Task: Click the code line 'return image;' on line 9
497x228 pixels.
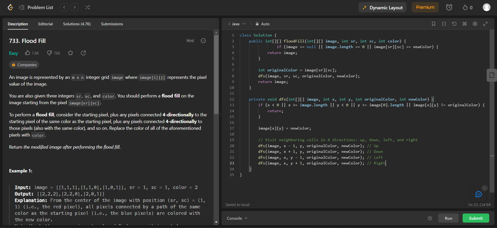Action: coord(273,82)
